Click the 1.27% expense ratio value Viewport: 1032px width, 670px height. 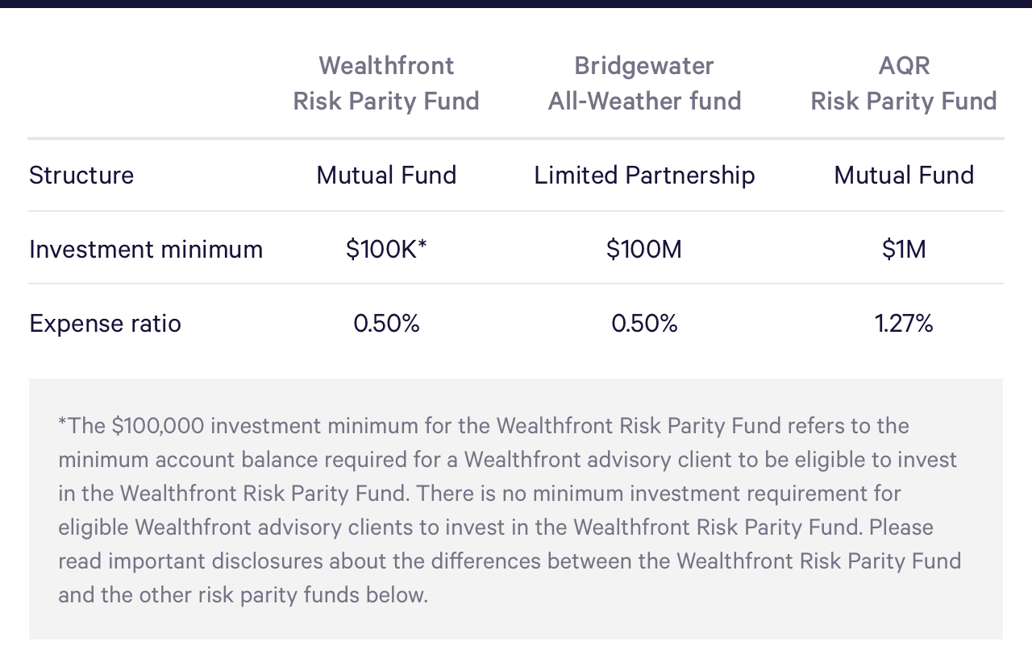904,323
